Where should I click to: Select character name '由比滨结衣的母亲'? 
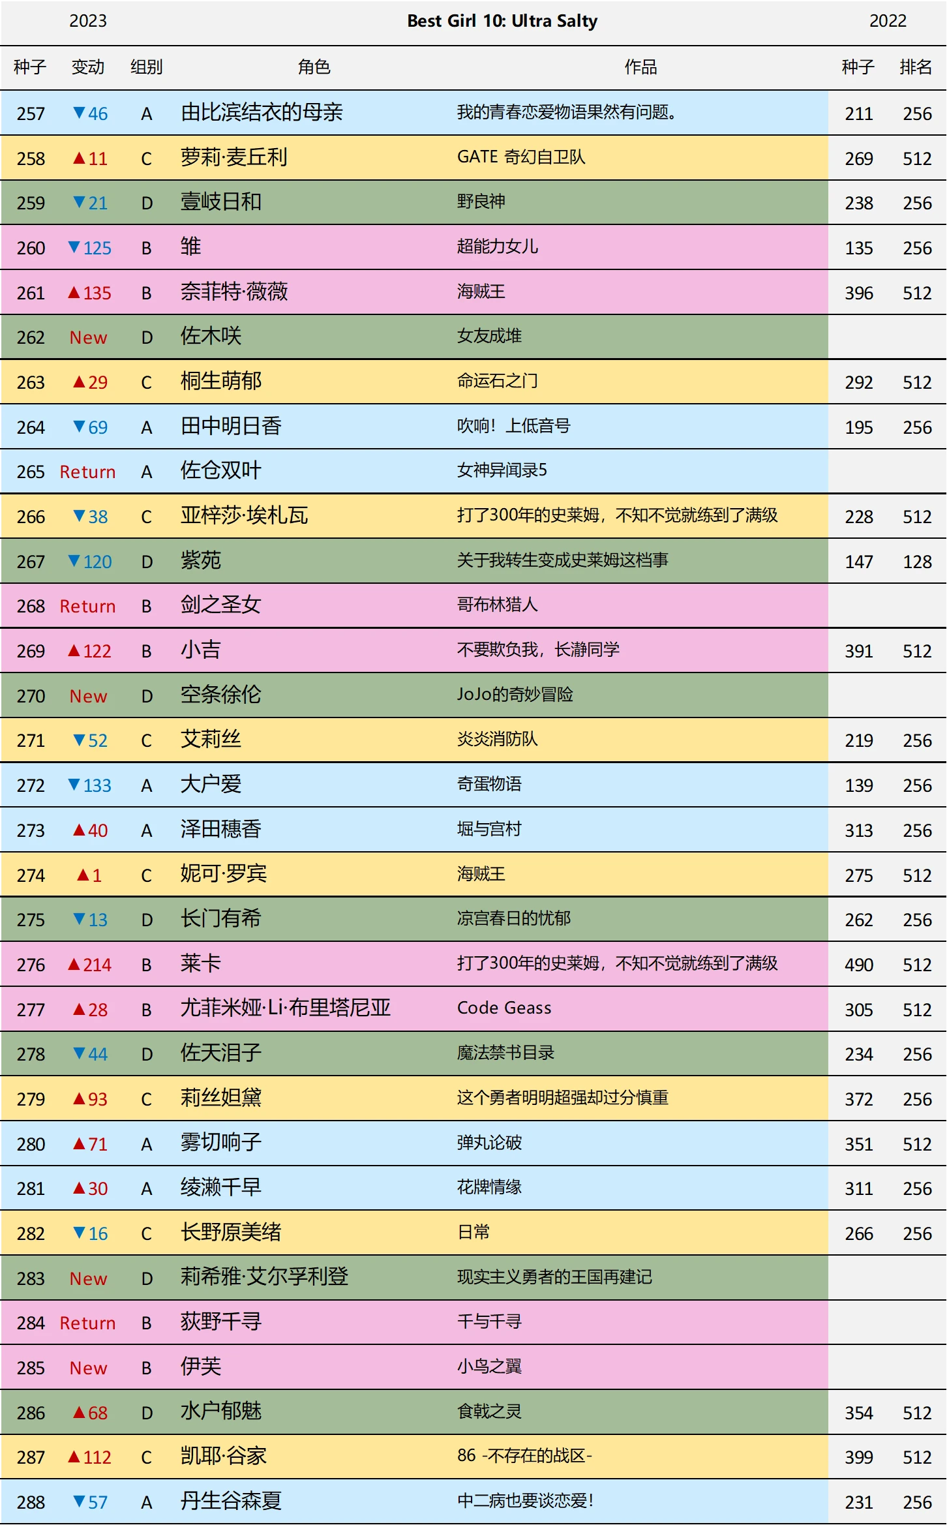point(262,112)
